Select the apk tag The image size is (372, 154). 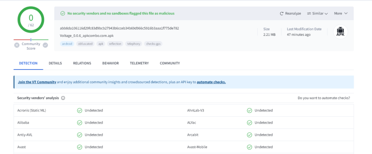coord(101,44)
